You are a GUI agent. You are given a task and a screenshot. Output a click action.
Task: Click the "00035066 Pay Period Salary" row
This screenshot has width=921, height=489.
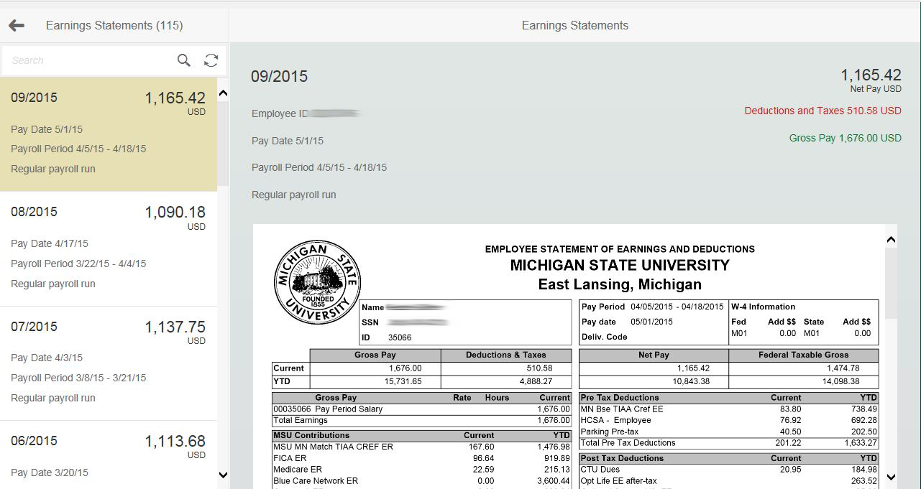pyautogui.click(x=422, y=409)
